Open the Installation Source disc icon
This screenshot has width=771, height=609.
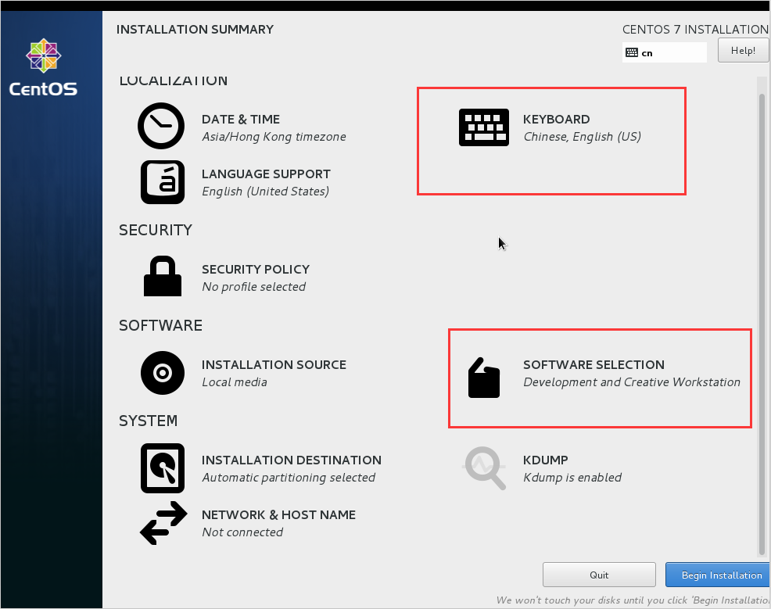[163, 373]
